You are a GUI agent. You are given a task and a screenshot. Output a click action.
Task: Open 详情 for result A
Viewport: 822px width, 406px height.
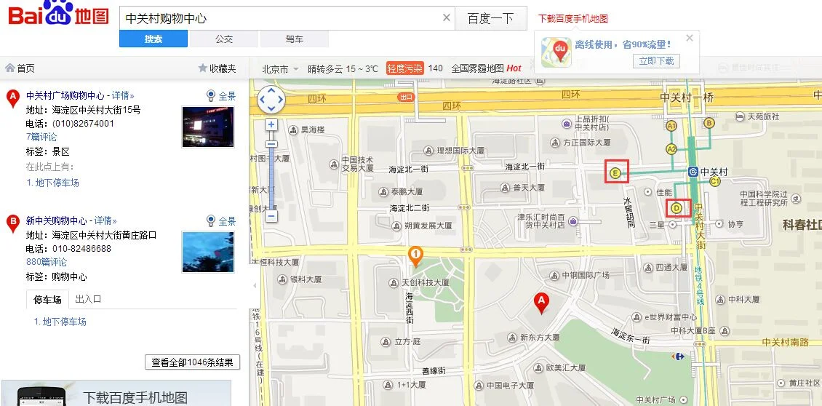coord(123,95)
